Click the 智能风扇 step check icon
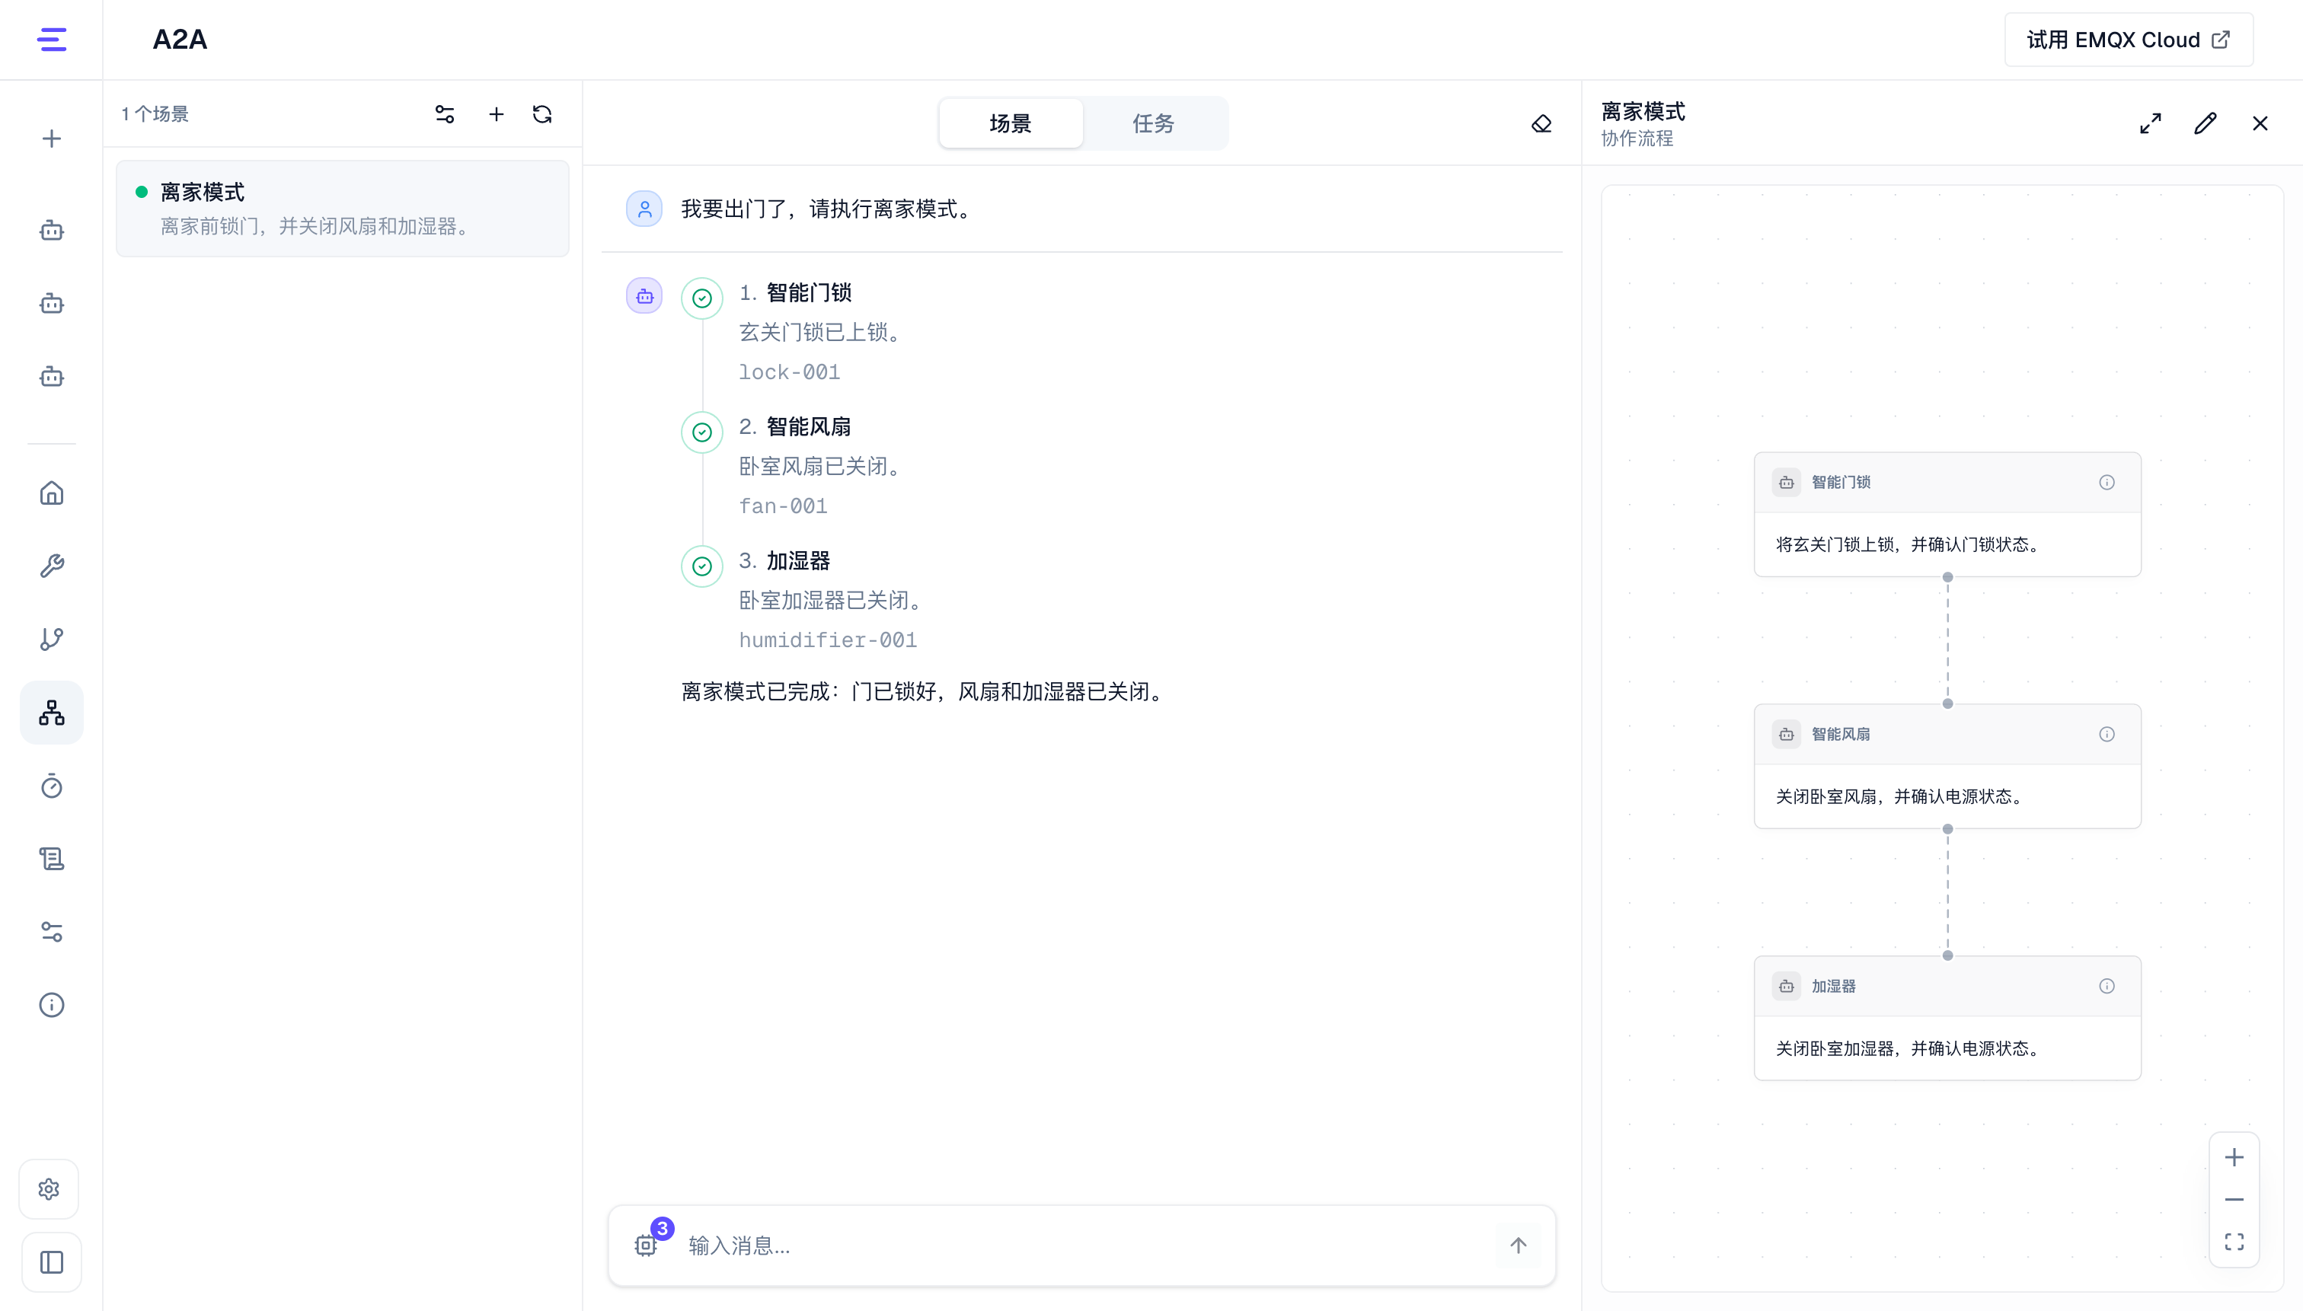The image size is (2303, 1311). click(x=701, y=432)
